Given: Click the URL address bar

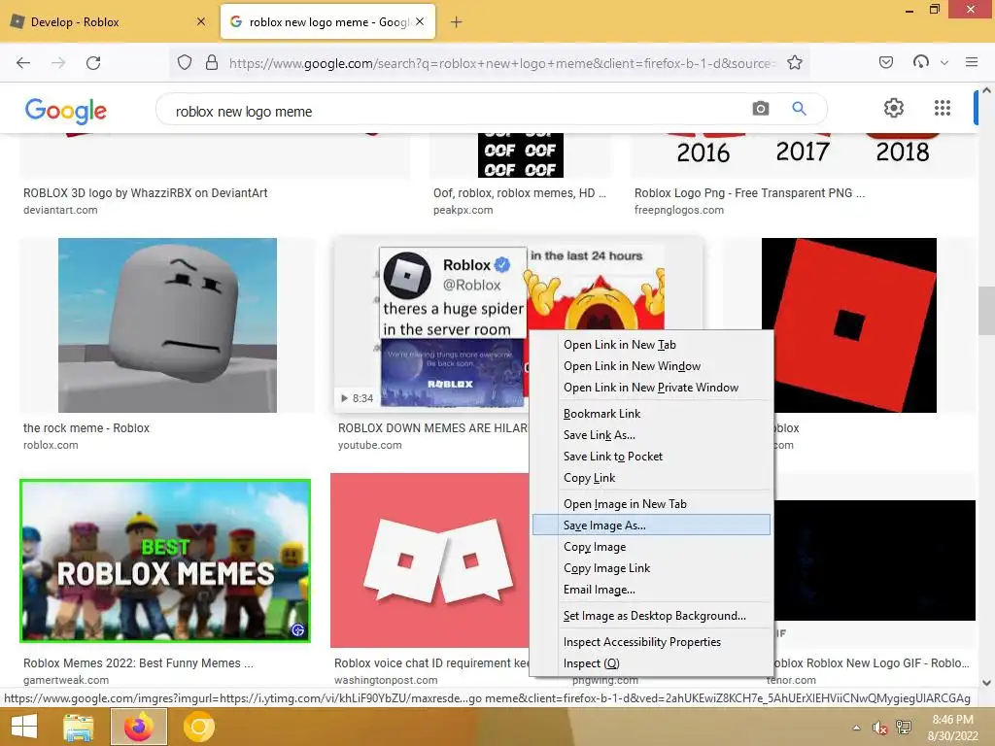Looking at the screenshot, I should [500, 63].
